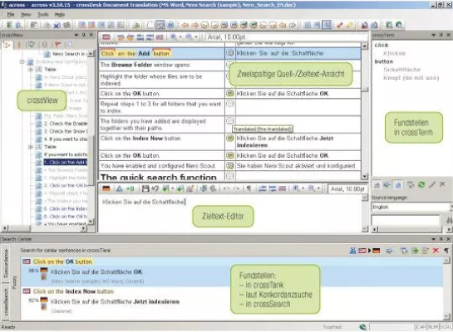
Task: Click the red flag tab icon in crossView
Action: [x=58, y=45]
